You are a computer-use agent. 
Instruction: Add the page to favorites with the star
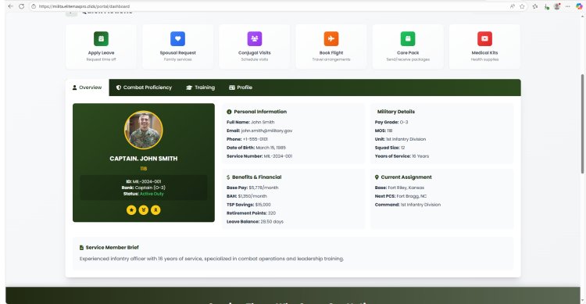tap(522, 6)
